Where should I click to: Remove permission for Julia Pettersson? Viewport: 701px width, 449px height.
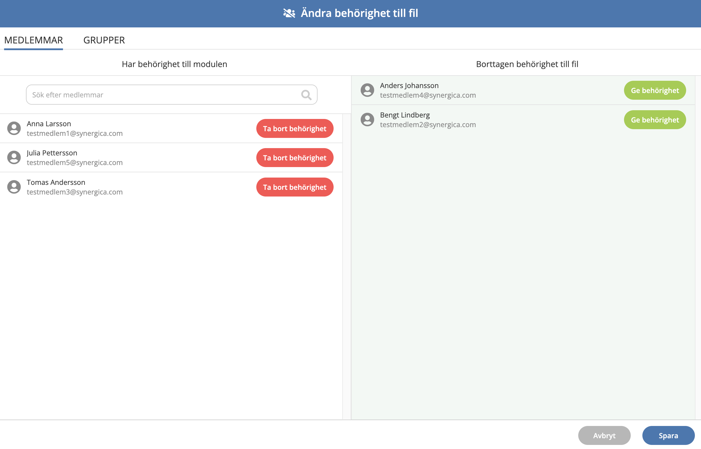(x=295, y=157)
